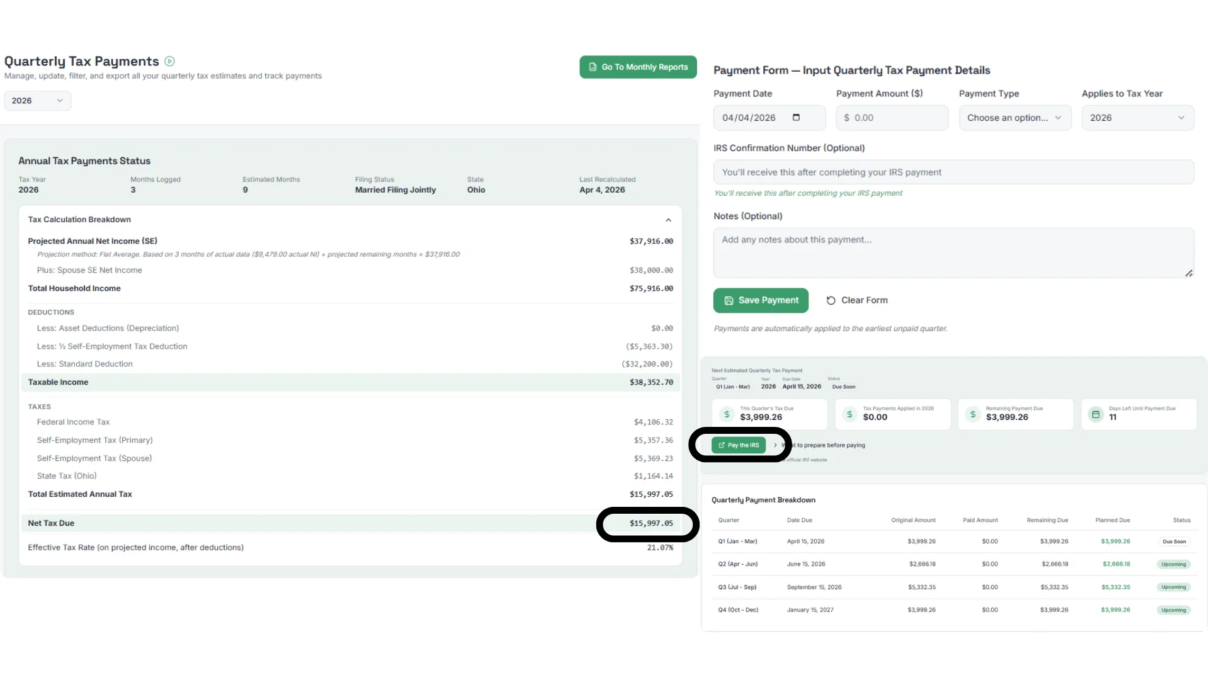The image size is (1209, 680).
Task: Click the document icon in Go To Monthly Reports
Action: pyautogui.click(x=593, y=67)
